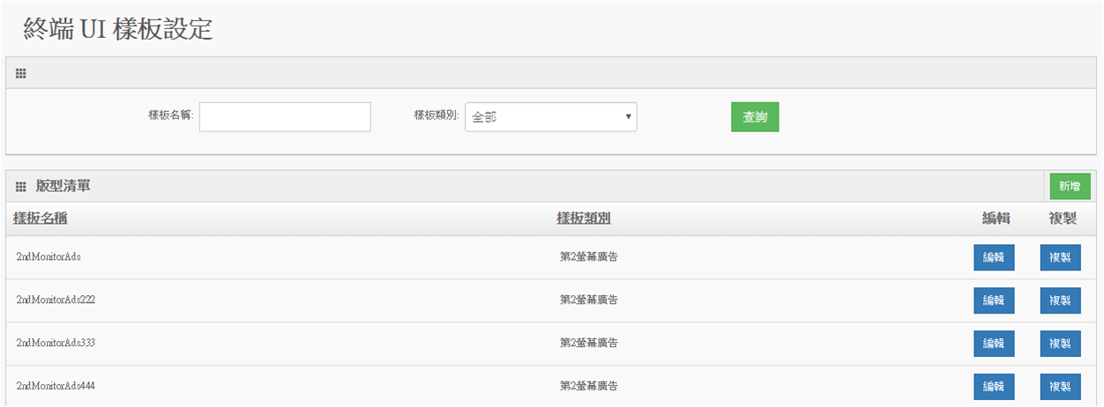
Task: Edit the 2ndMonitorAds333 template
Action: 994,344
